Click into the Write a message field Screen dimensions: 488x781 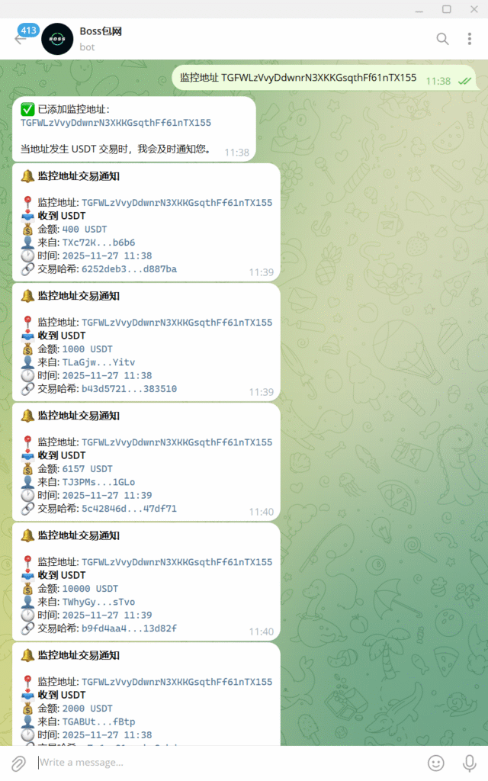pyautogui.click(x=229, y=763)
